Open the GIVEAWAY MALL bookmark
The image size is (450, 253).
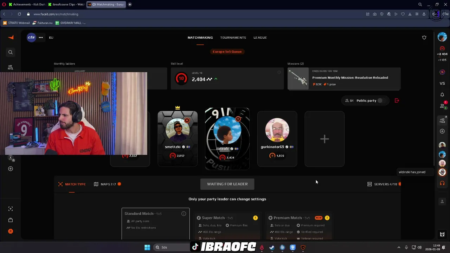pos(70,23)
